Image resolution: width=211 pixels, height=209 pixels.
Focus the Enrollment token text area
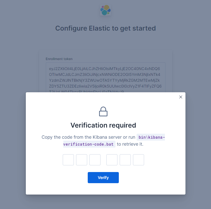tap(105, 78)
